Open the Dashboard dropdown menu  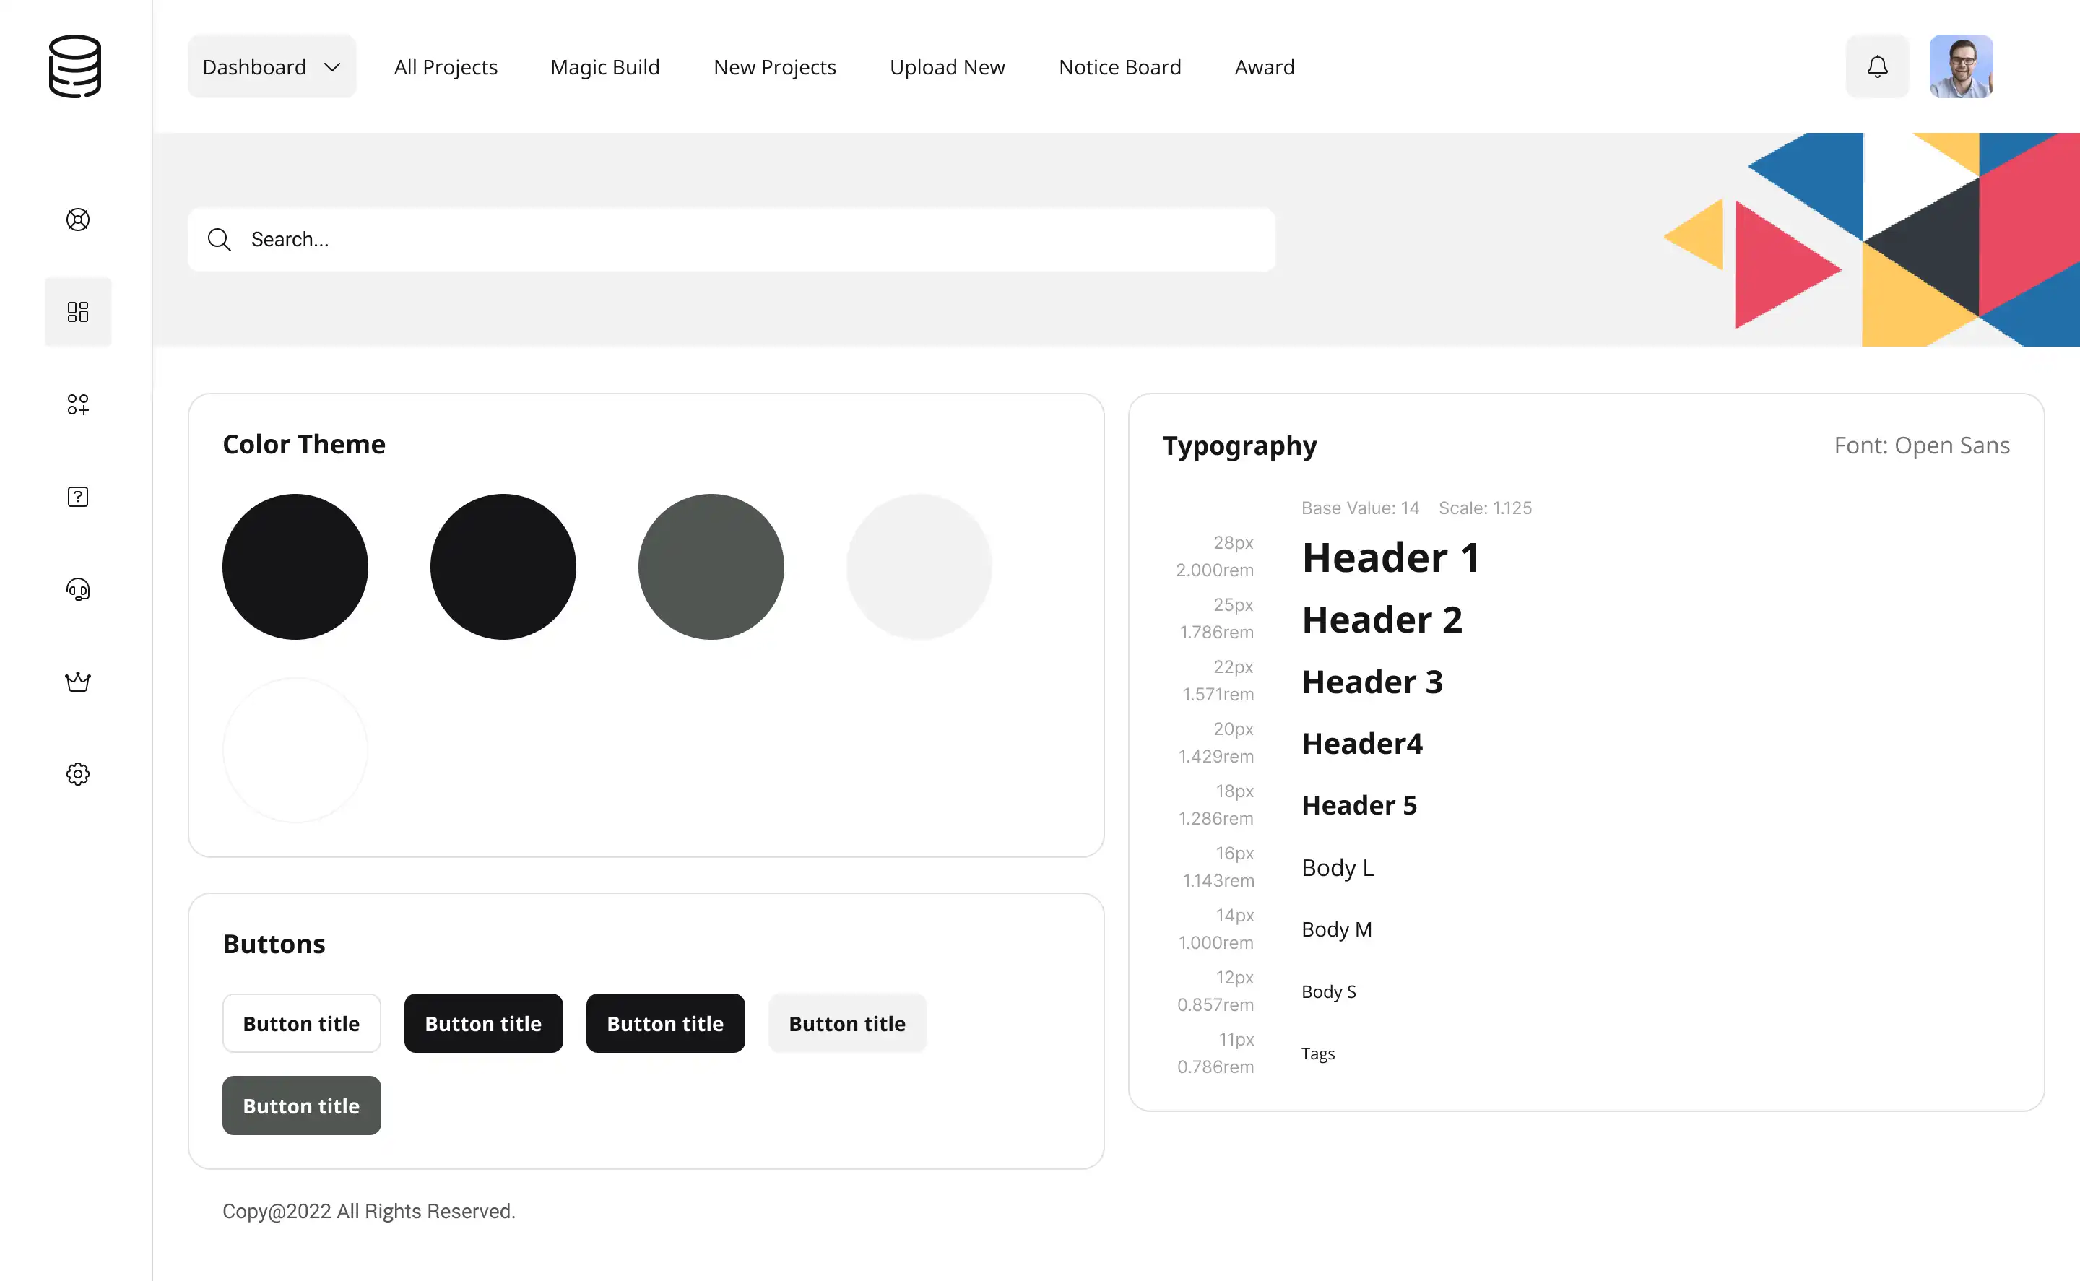[254, 66]
